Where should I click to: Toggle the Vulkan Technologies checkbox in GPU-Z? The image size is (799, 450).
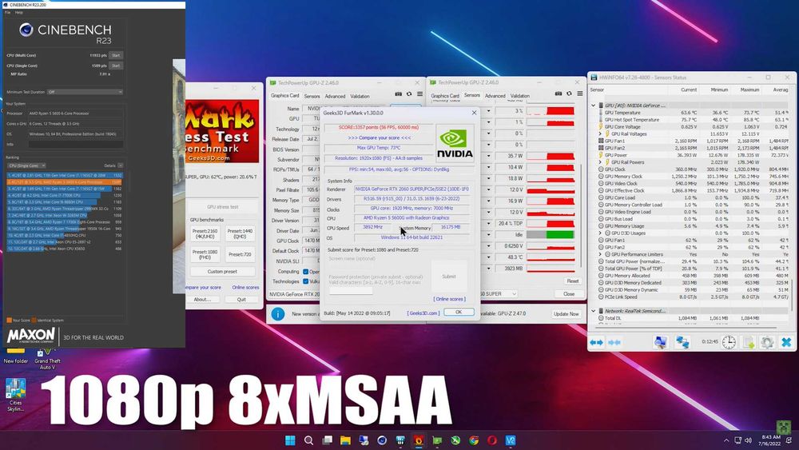306,281
